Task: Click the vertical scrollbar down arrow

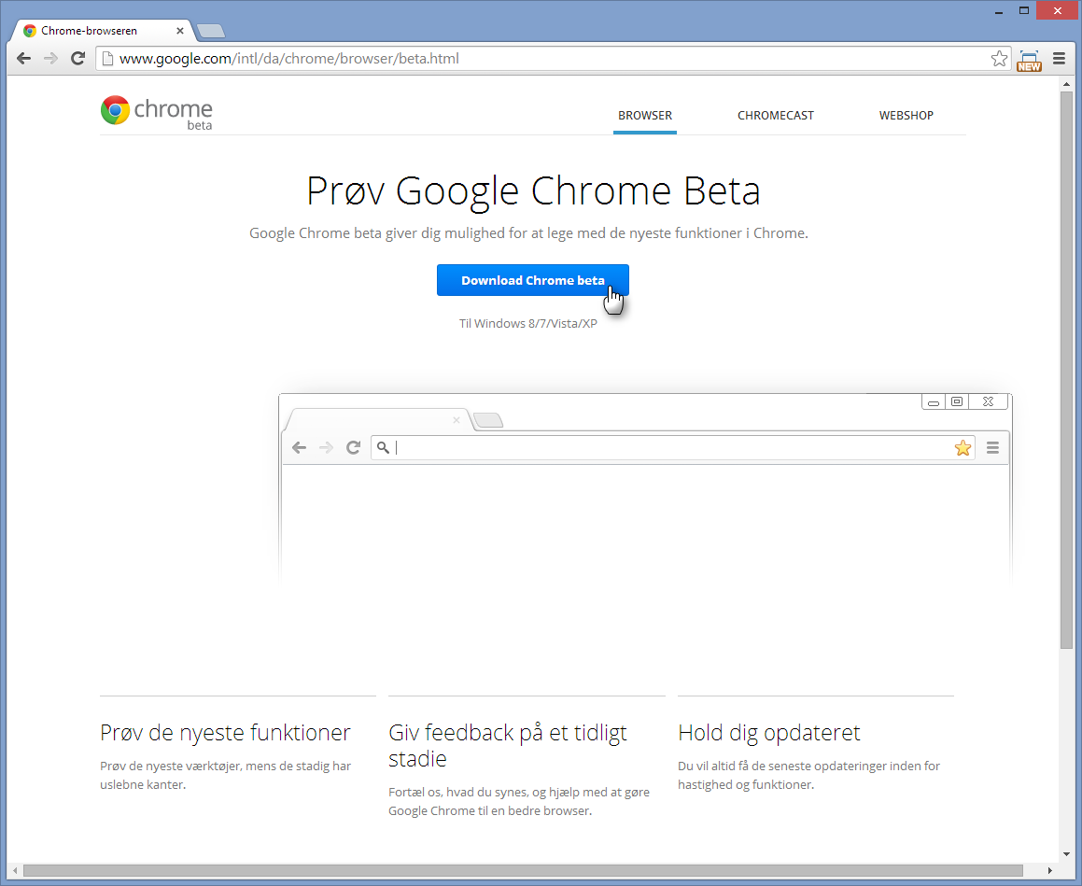Action: point(1066,853)
